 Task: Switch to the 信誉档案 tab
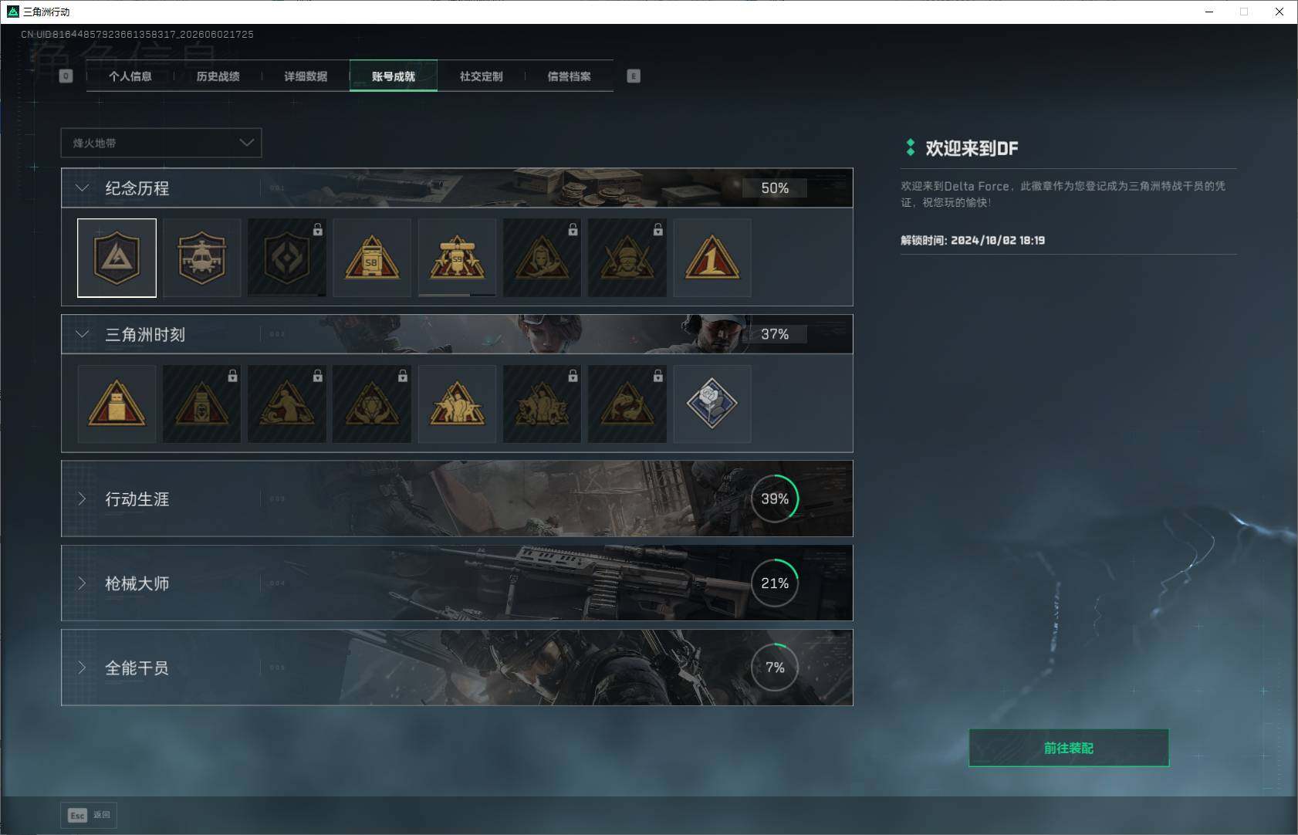pyautogui.click(x=570, y=76)
